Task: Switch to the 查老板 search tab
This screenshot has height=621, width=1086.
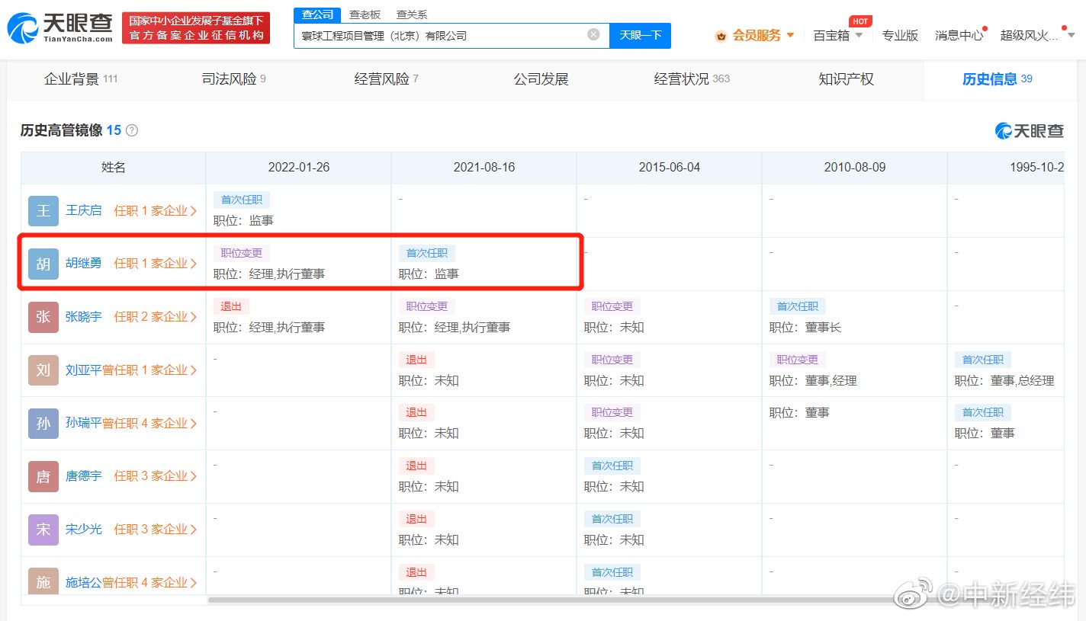Action: (365, 14)
